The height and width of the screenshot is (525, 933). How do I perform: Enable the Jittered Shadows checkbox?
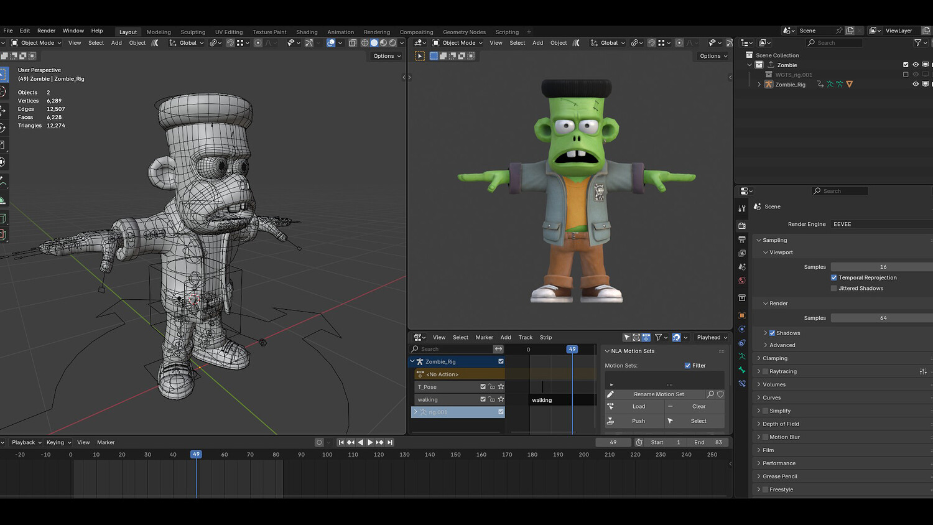[834, 289]
